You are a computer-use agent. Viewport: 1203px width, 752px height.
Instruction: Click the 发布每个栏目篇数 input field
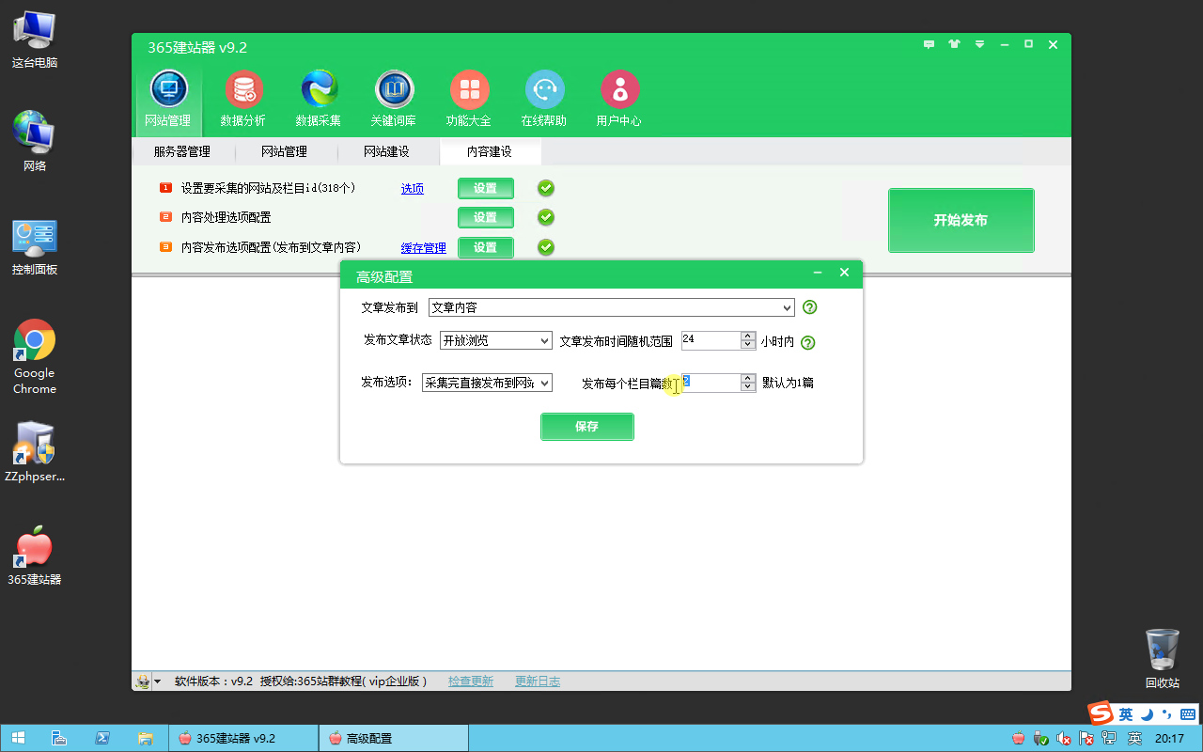coord(711,383)
